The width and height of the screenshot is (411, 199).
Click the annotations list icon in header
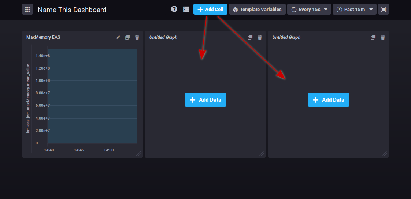[186, 9]
